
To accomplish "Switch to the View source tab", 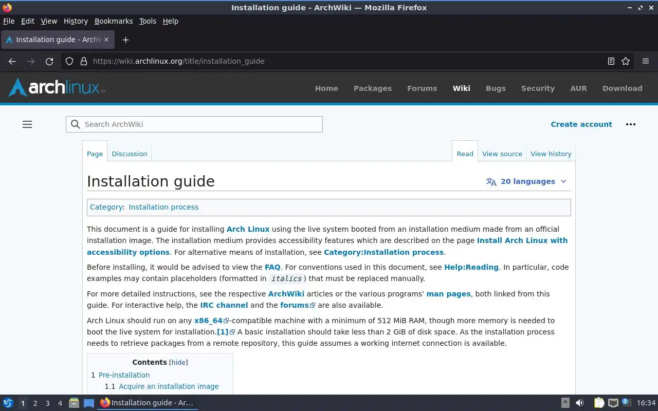I will click(x=502, y=154).
